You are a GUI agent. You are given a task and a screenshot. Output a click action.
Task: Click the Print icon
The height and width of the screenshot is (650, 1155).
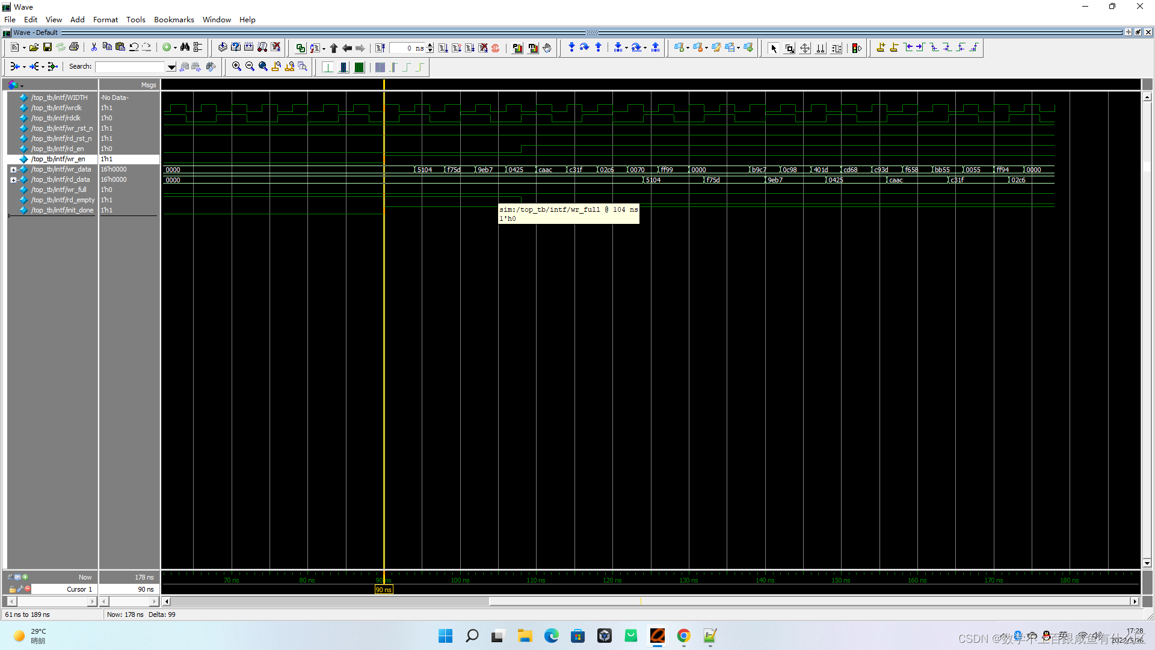click(x=74, y=48)
